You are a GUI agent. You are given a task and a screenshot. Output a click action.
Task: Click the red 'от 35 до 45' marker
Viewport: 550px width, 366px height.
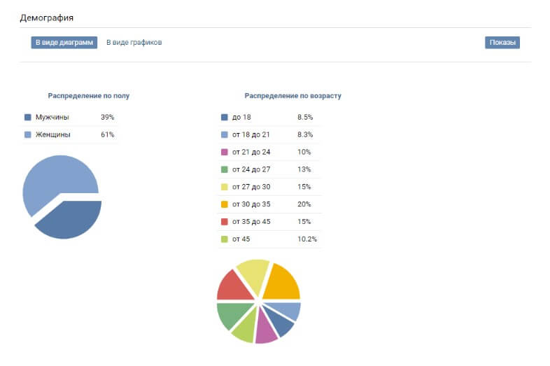click(225, 222)
